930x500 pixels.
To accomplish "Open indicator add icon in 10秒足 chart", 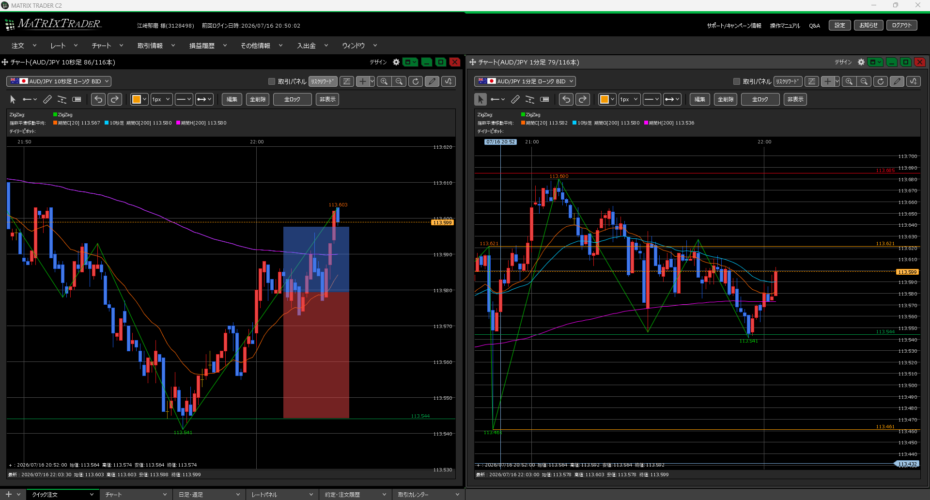I will [x=449, y=81].
